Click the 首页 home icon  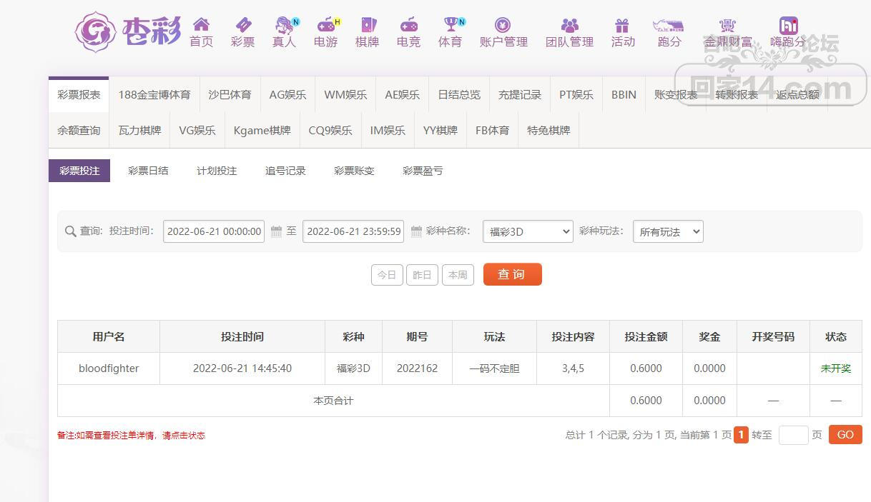point(201,26)
